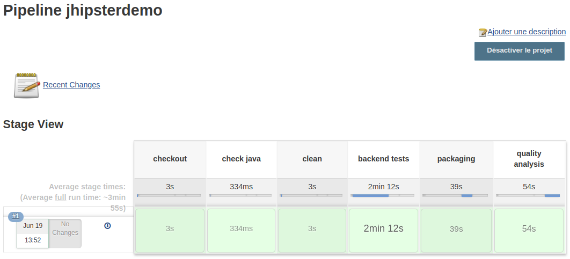Image resolution: width=570 pixels, height=259 pixels.
Task: Click the edit description pencil icon
Action: pyautogui.click(x=483, y=33)
